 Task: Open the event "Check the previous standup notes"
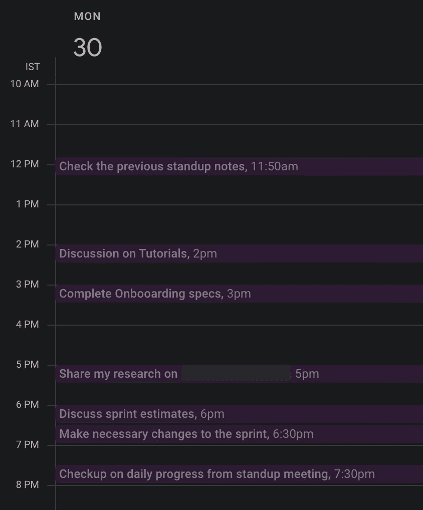(x=150, y=166)
